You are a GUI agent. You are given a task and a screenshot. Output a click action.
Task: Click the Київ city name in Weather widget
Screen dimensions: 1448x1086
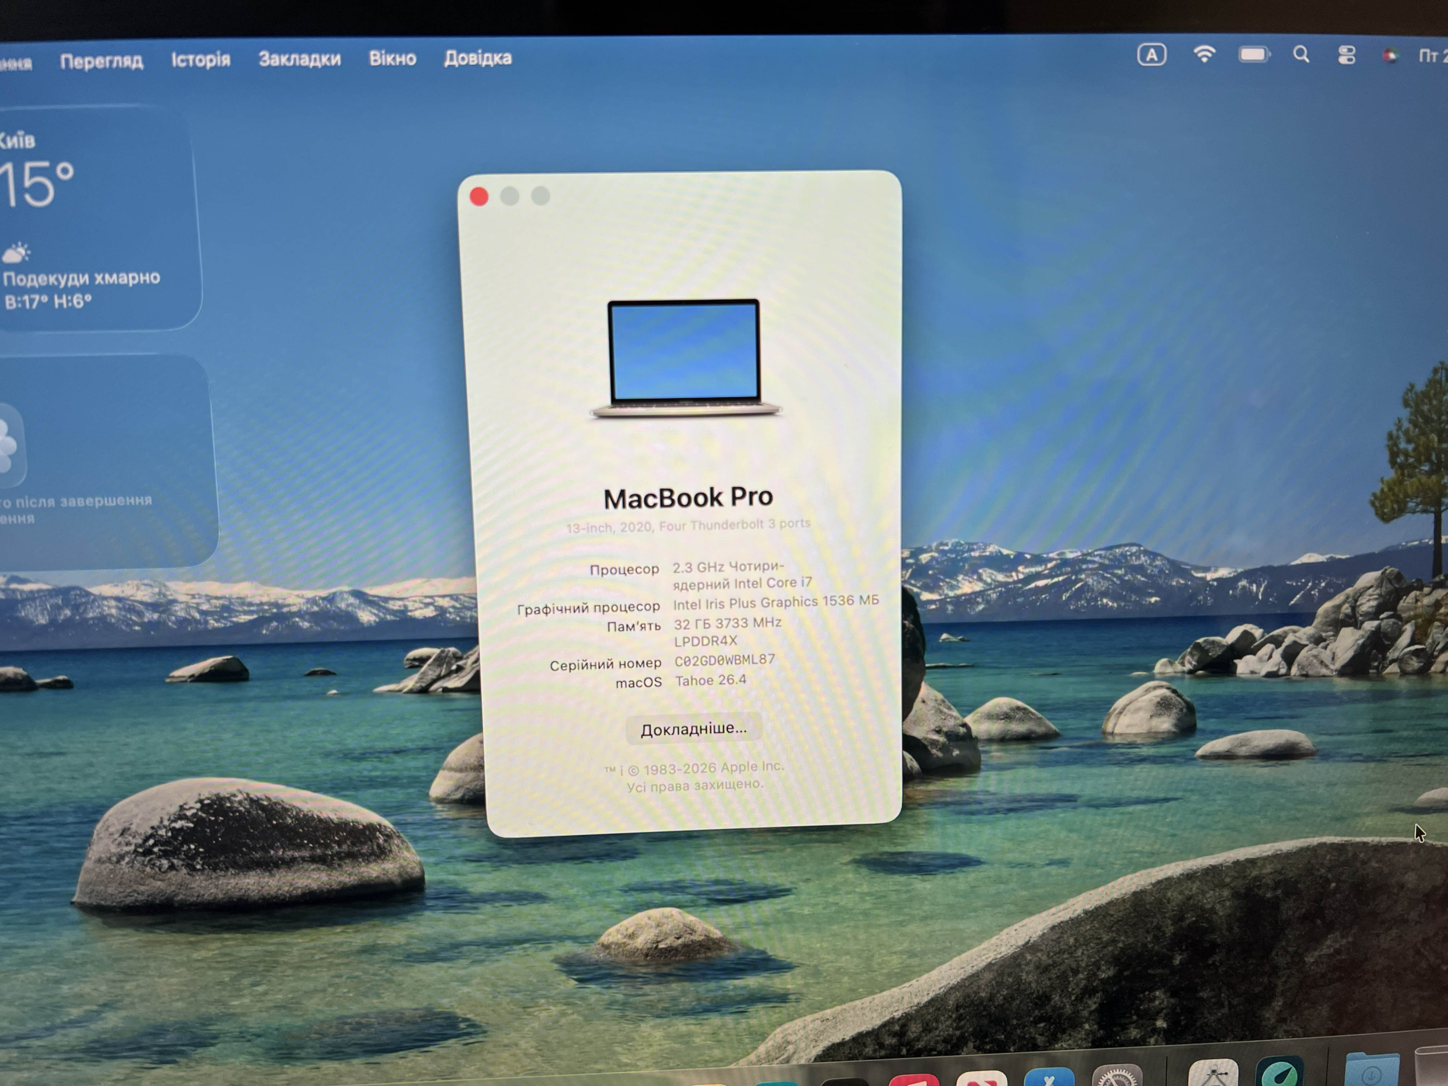(16, 141)
